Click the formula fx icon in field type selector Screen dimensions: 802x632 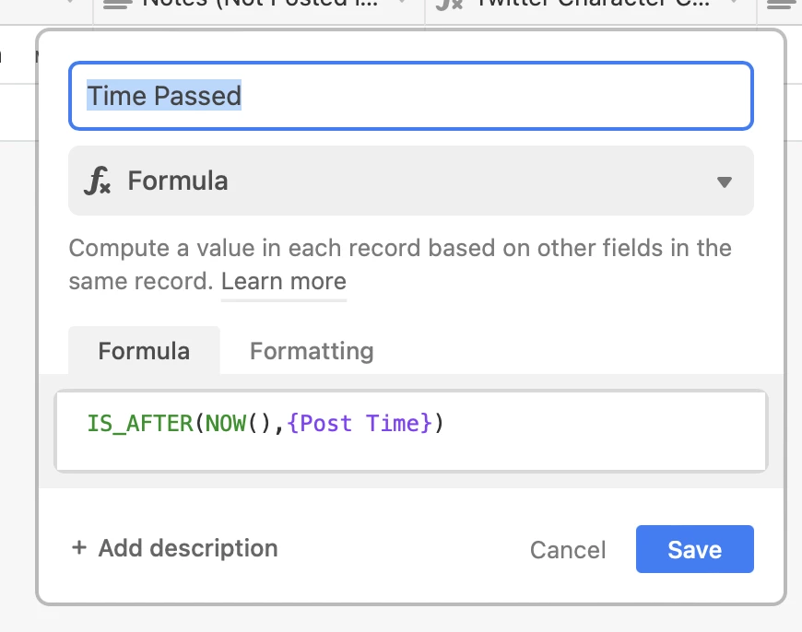tap(97, 181)
